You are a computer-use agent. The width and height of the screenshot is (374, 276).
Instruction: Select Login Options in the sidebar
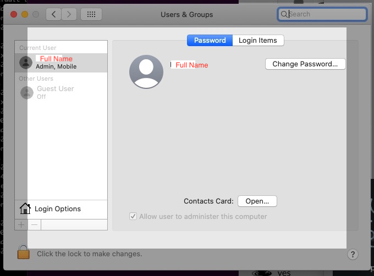point(61,209)
